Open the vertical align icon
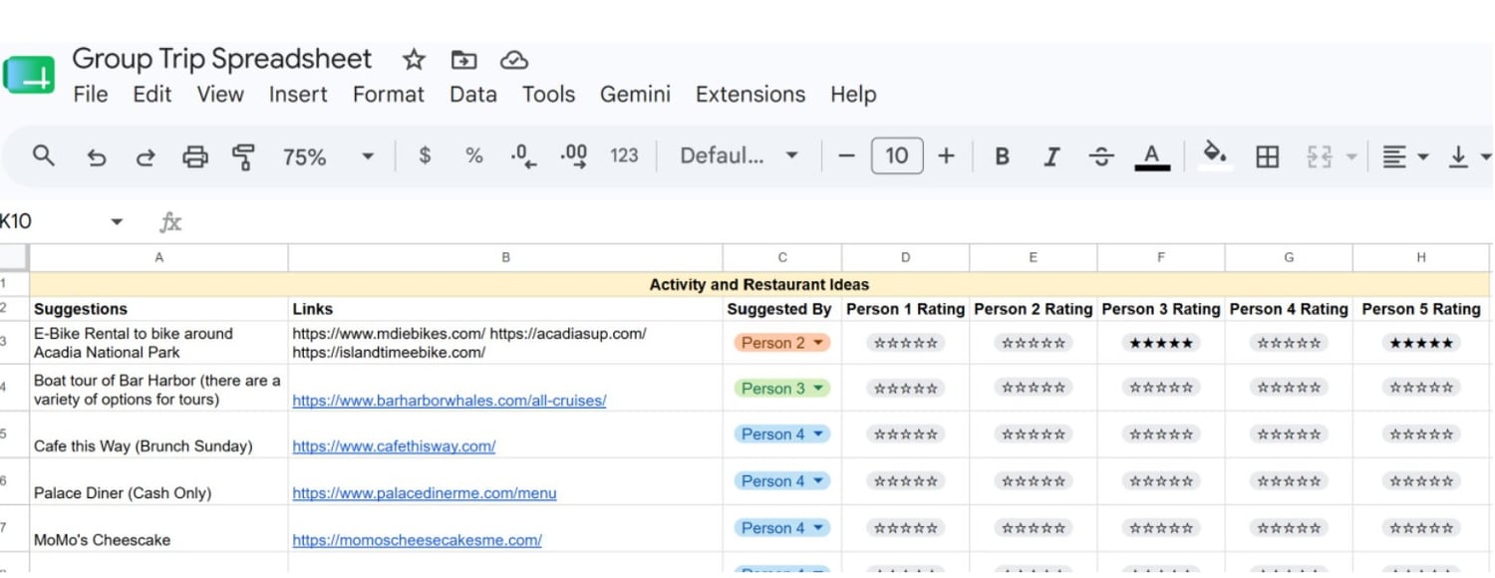The height and width of the screenshot is (578, 1495). click(1459, 156)
